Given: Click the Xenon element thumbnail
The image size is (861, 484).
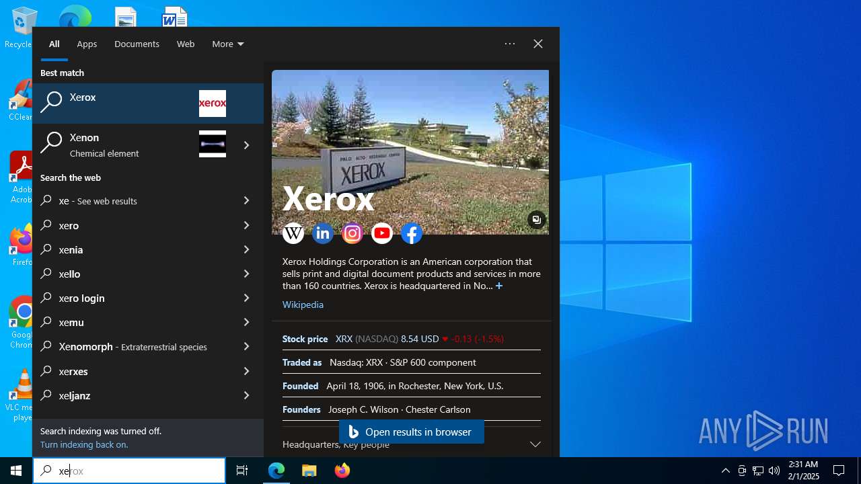Looking at the screenshot, I should click(x=213, y=144).
